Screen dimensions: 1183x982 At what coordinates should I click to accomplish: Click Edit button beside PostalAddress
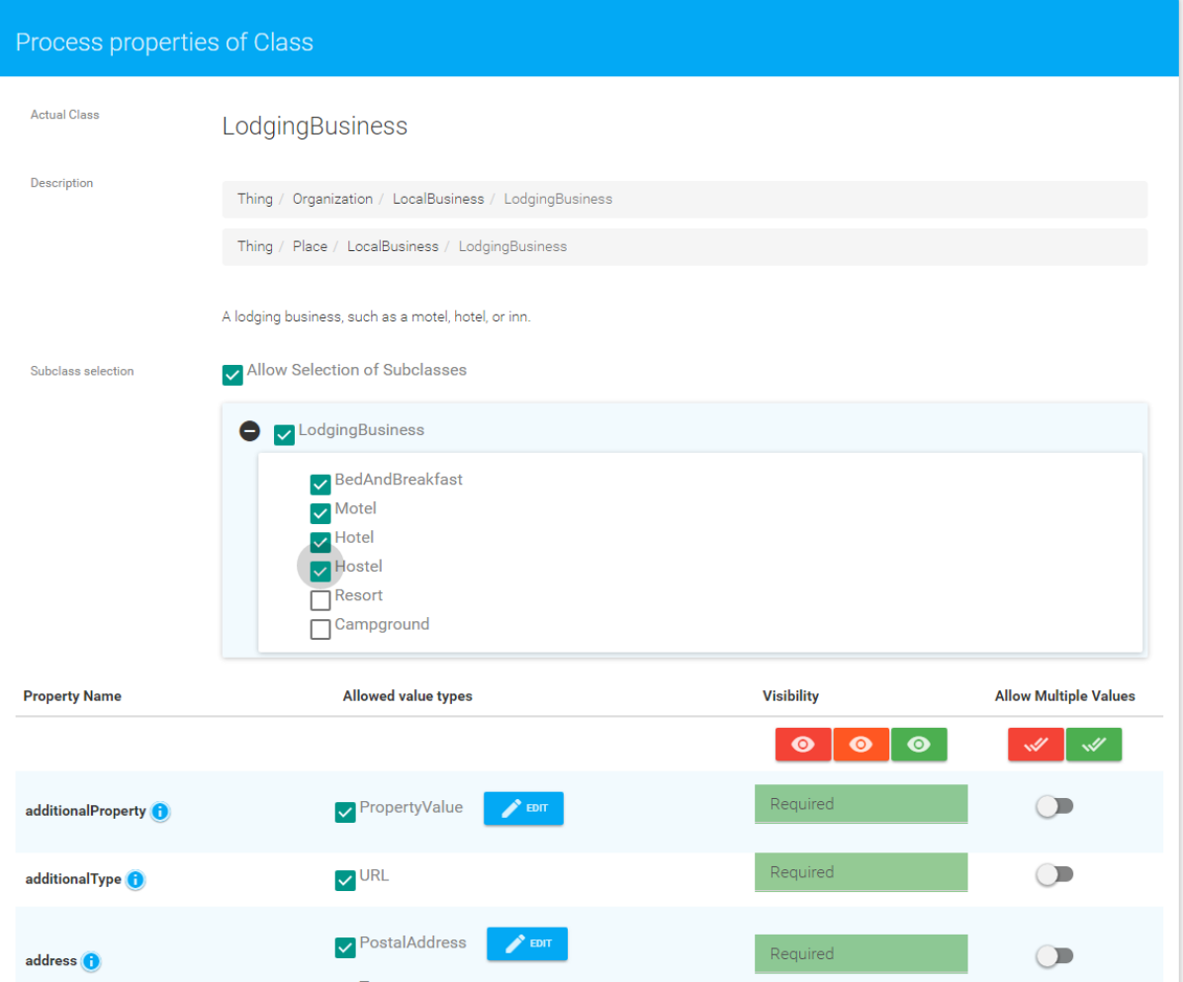pos(526,943)
